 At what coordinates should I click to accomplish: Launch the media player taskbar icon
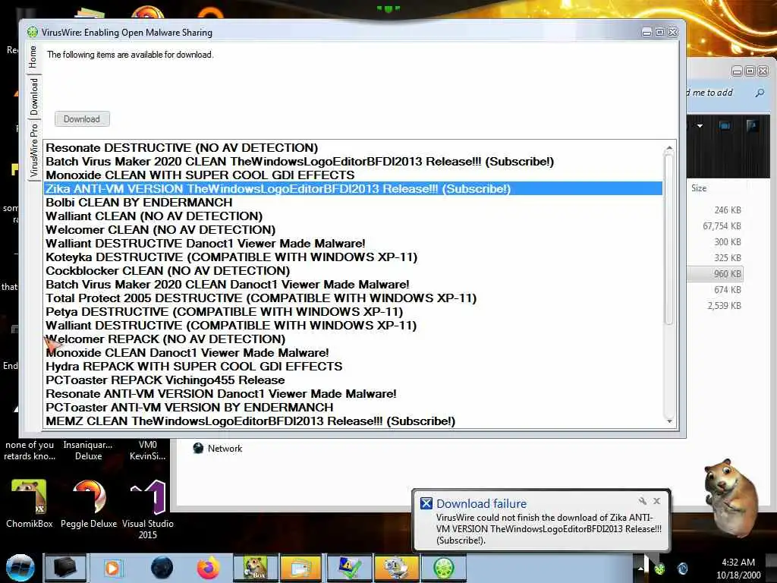point(112,568)
